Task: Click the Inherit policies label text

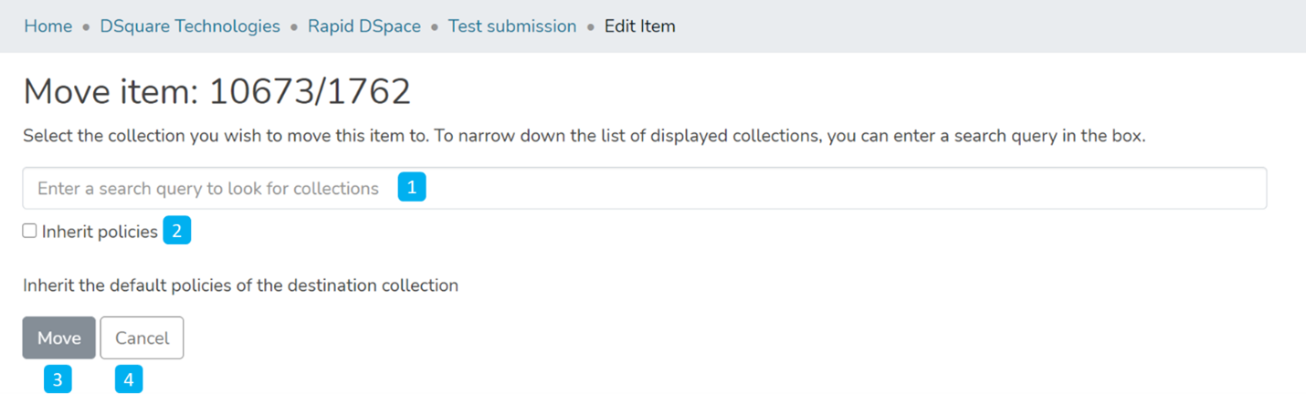Action: tap(100, 233)
